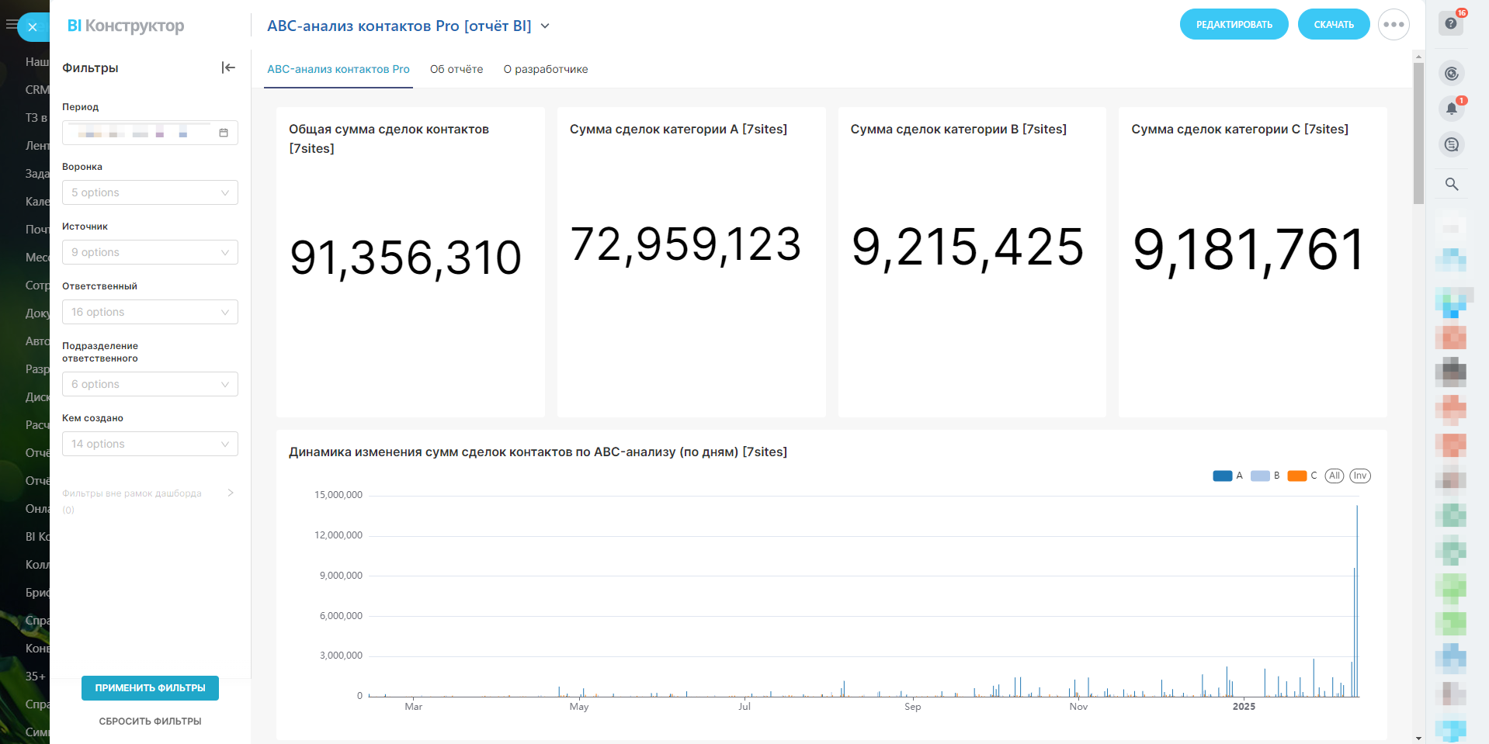
Task: Open the chat messenger icon in sidebar
Action: [x=1451, y=144]
